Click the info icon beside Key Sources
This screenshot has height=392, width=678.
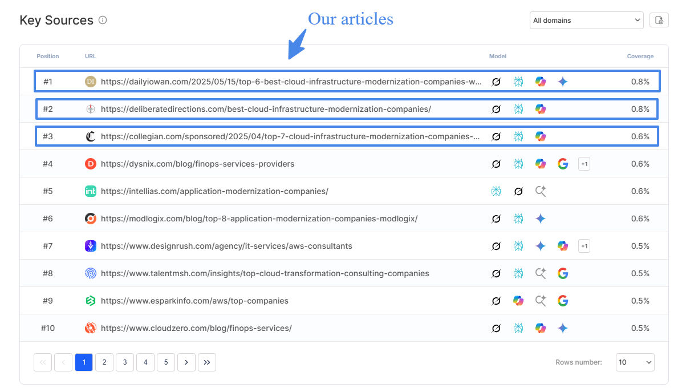tap(103, 21)
